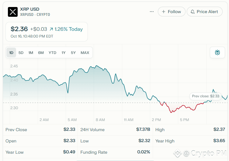Open the three-dot more options menu

pos(152,12)
